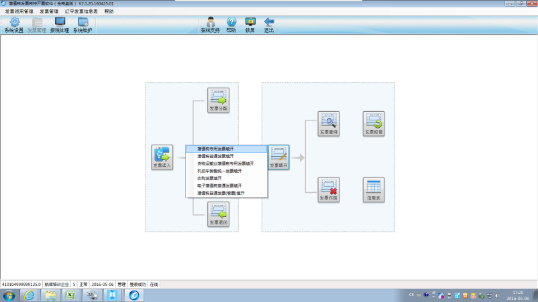Viewport: 538px width, 302px height.
Task: Open the 发票领用管理 menu
Action: [x=19, y=11]
